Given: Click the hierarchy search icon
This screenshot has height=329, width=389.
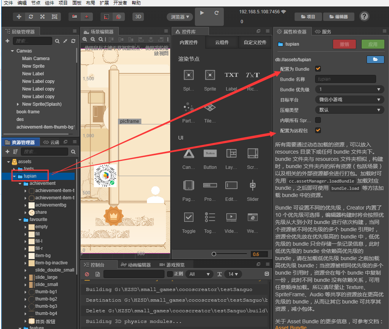Looking at the screenshot, I should [57, 41].
